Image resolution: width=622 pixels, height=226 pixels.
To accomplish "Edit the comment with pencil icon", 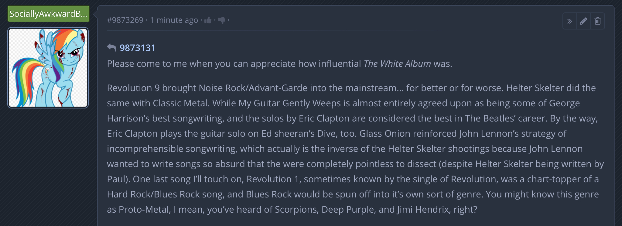I will (583, 21).
